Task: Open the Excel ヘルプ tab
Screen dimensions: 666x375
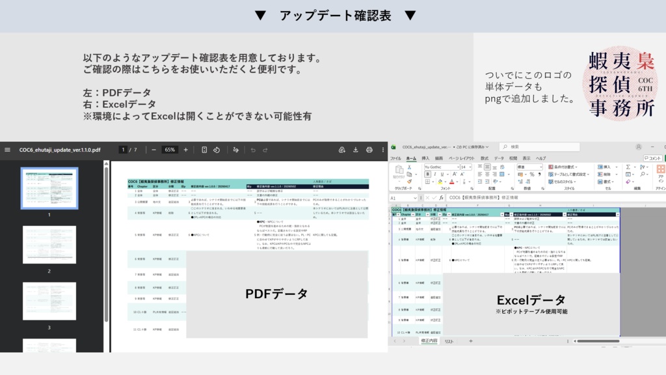Action: click(x=540, y=158)
